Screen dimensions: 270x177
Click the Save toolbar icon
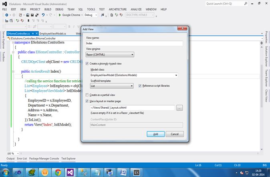[x=32, y=15]
